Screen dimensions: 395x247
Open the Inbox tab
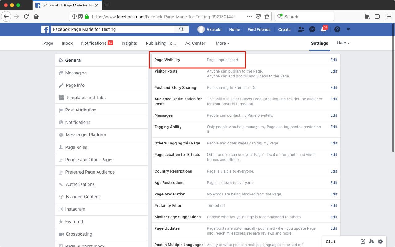tap(67, 43)
